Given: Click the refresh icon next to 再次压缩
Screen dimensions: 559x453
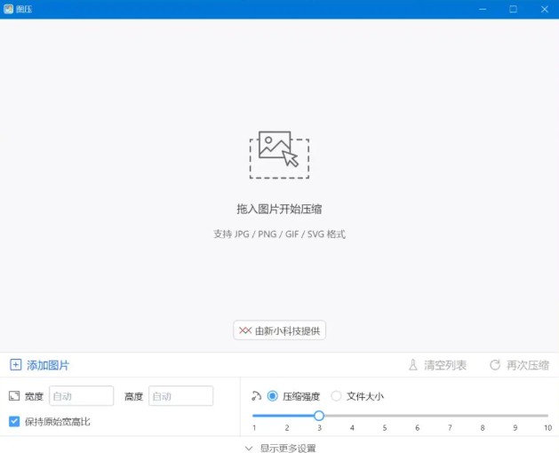Looking at the screenshot, I should point(495,365).
